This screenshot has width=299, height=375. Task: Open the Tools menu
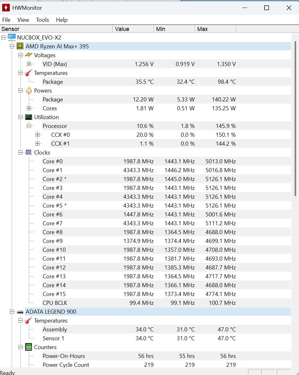pos(42,20)
